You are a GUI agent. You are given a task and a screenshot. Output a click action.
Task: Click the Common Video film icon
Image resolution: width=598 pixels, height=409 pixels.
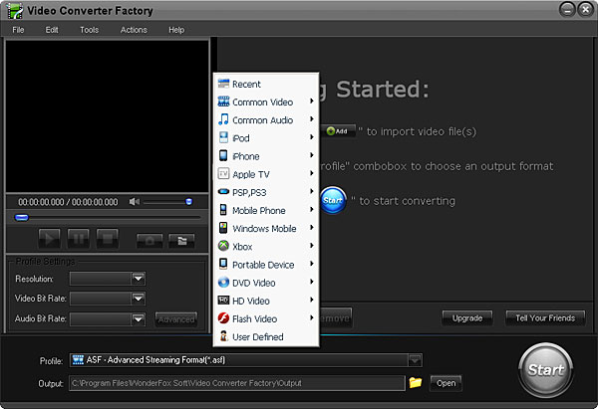tap(223, 102)
